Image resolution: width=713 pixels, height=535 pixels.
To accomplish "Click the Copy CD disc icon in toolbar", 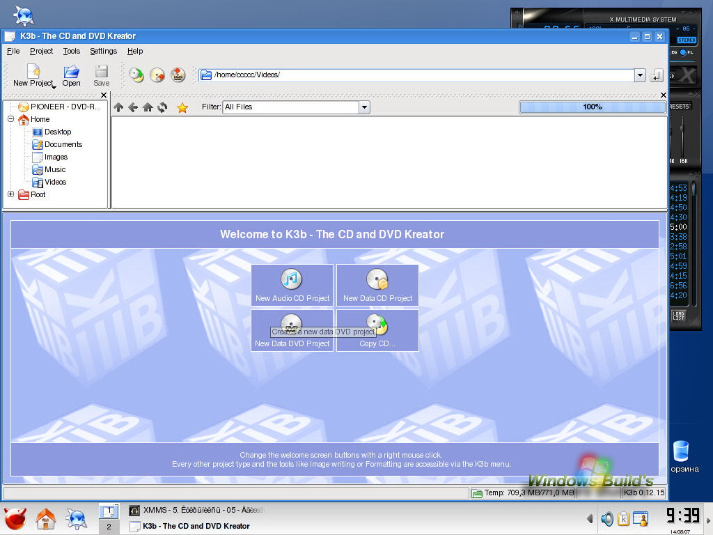I will pyautogui.click(x=136, y=75).
